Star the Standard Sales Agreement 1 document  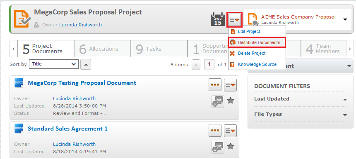tap(231, 146)
